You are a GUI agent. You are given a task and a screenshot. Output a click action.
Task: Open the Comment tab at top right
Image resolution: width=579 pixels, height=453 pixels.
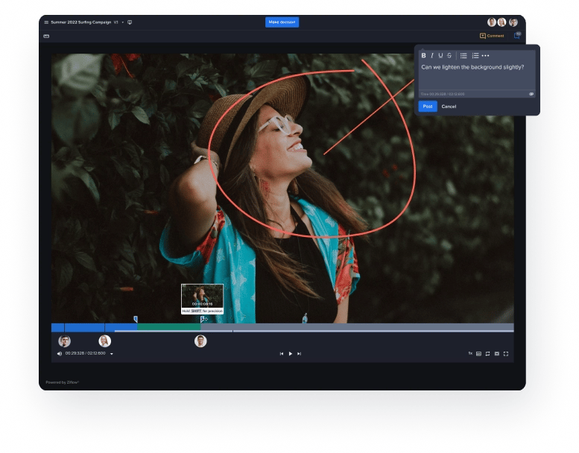click(x=492, y=36)
